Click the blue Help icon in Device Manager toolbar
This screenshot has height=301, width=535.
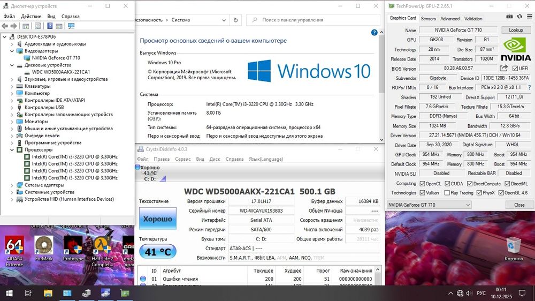50,26
